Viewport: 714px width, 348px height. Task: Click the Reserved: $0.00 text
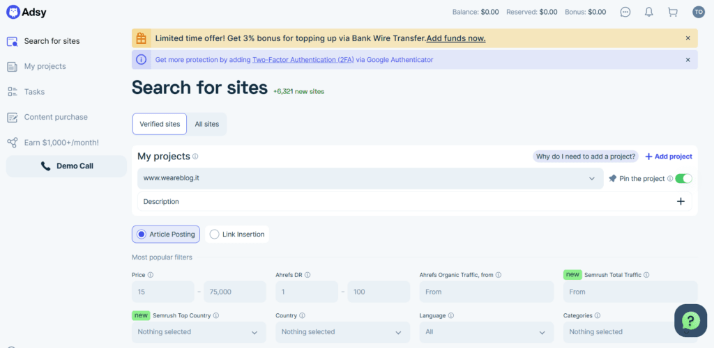(x=532, y=13)
